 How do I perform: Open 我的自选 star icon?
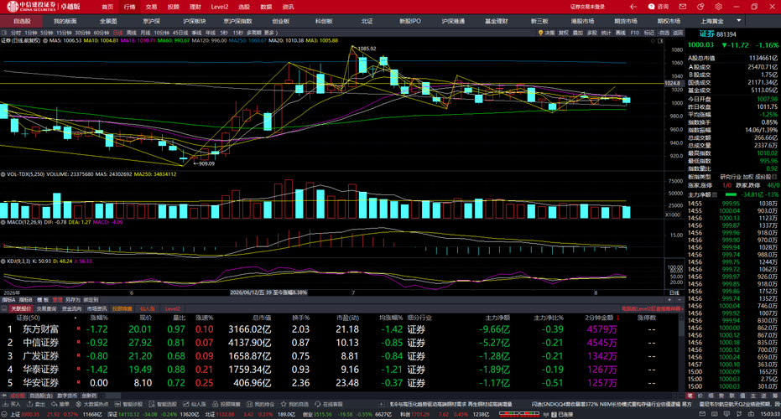284,404
